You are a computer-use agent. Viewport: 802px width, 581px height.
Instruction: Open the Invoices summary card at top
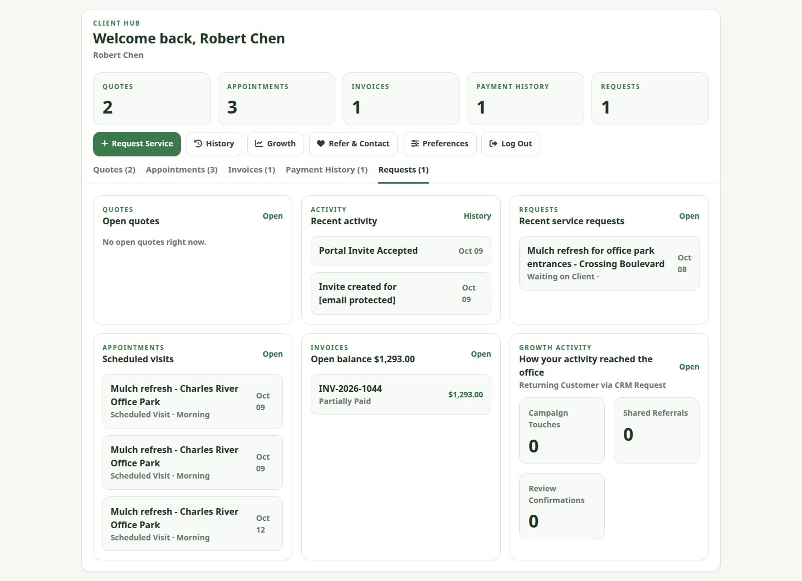pyautogui.click(x=401, y=99)
